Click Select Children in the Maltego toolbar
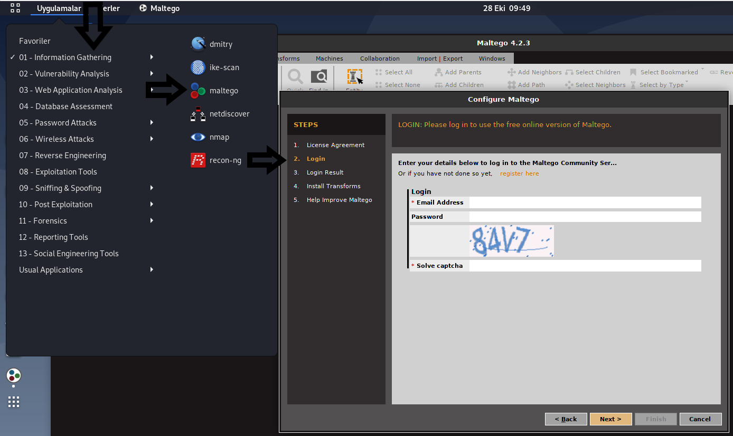The width and height of the screenshot is (733, 436). [x=593, y=72]
